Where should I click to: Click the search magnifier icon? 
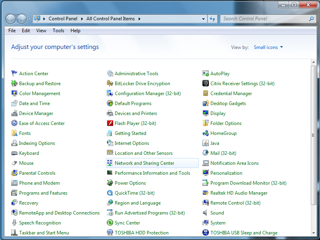(311, 19)
